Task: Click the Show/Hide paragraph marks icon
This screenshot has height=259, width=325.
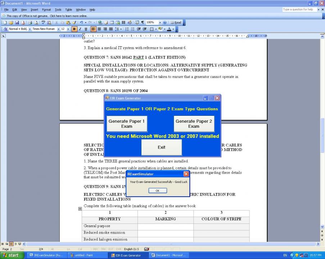Action: click(x=143, y=22)
